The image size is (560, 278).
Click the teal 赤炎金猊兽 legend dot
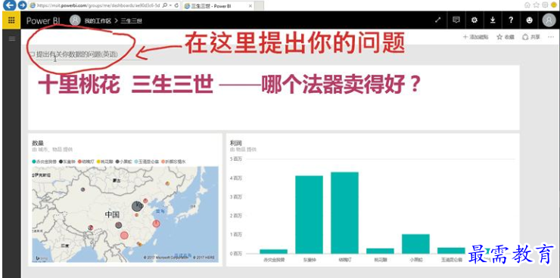point(34,162)
